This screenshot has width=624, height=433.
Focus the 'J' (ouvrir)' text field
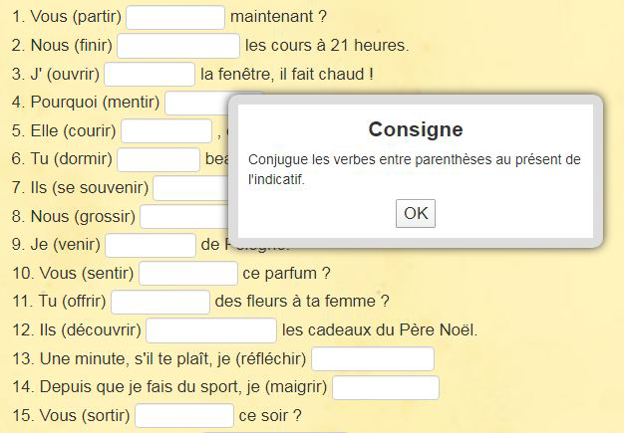click(150, 75)
